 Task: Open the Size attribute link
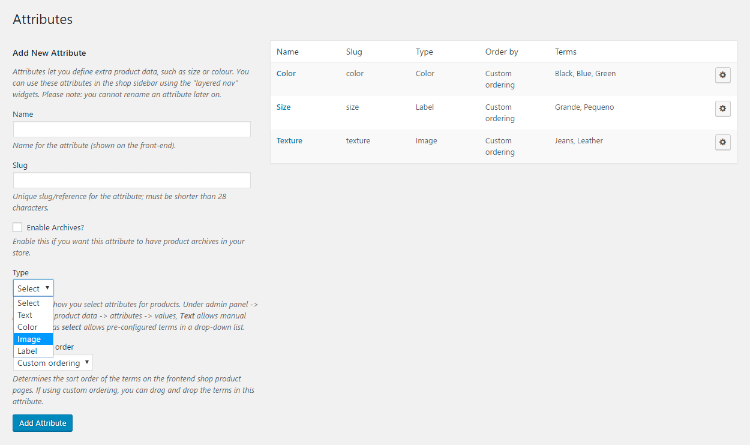[283, 107]
